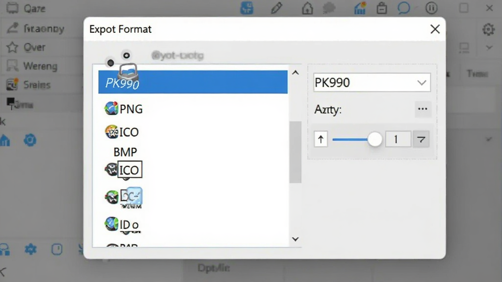
Task: Click the circled pause icon in top toolbar
Action: click(431, 8)
